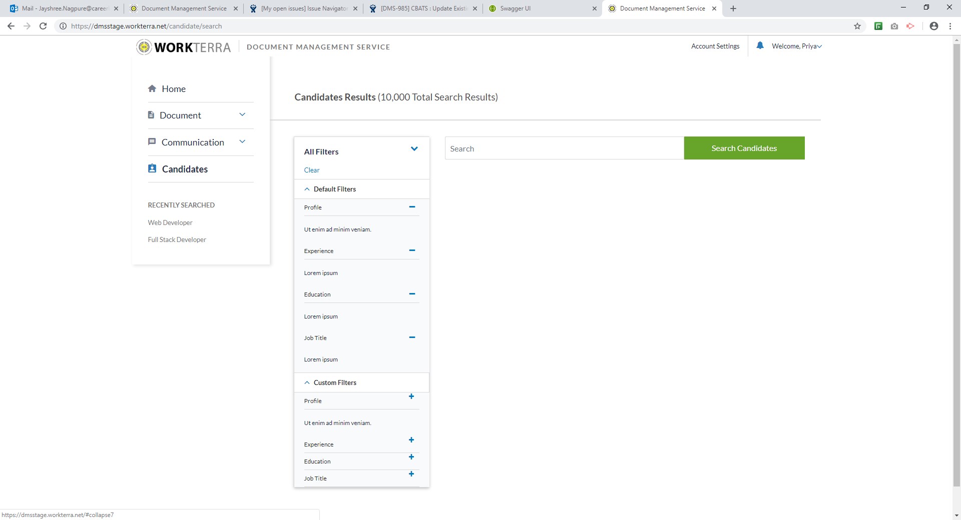Screen dimensions: 961x520
Task: Collapse the All Filters panel
Action: (x=414, y=148)
